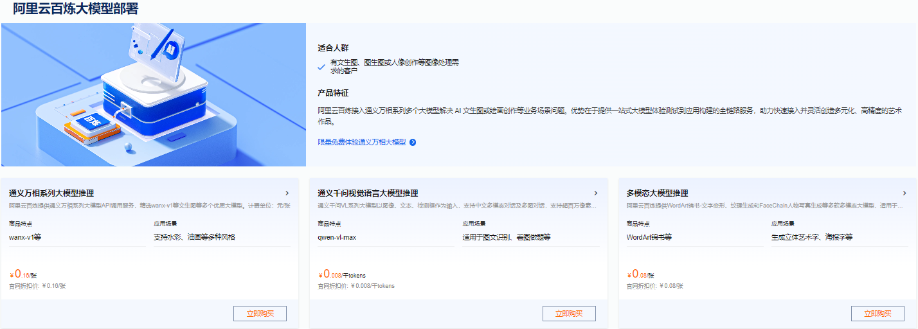Click 商品特点 label in 多模态大模型推理 card
This screenshot has height=329, width=918.
coord(638,224)
